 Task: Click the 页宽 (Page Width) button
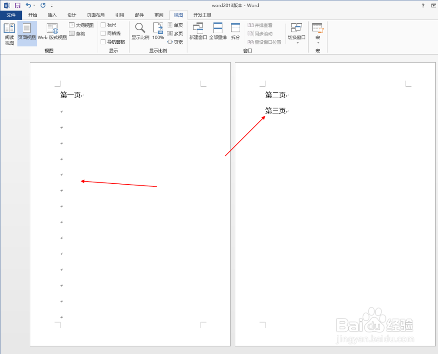[x=175, y=42]
